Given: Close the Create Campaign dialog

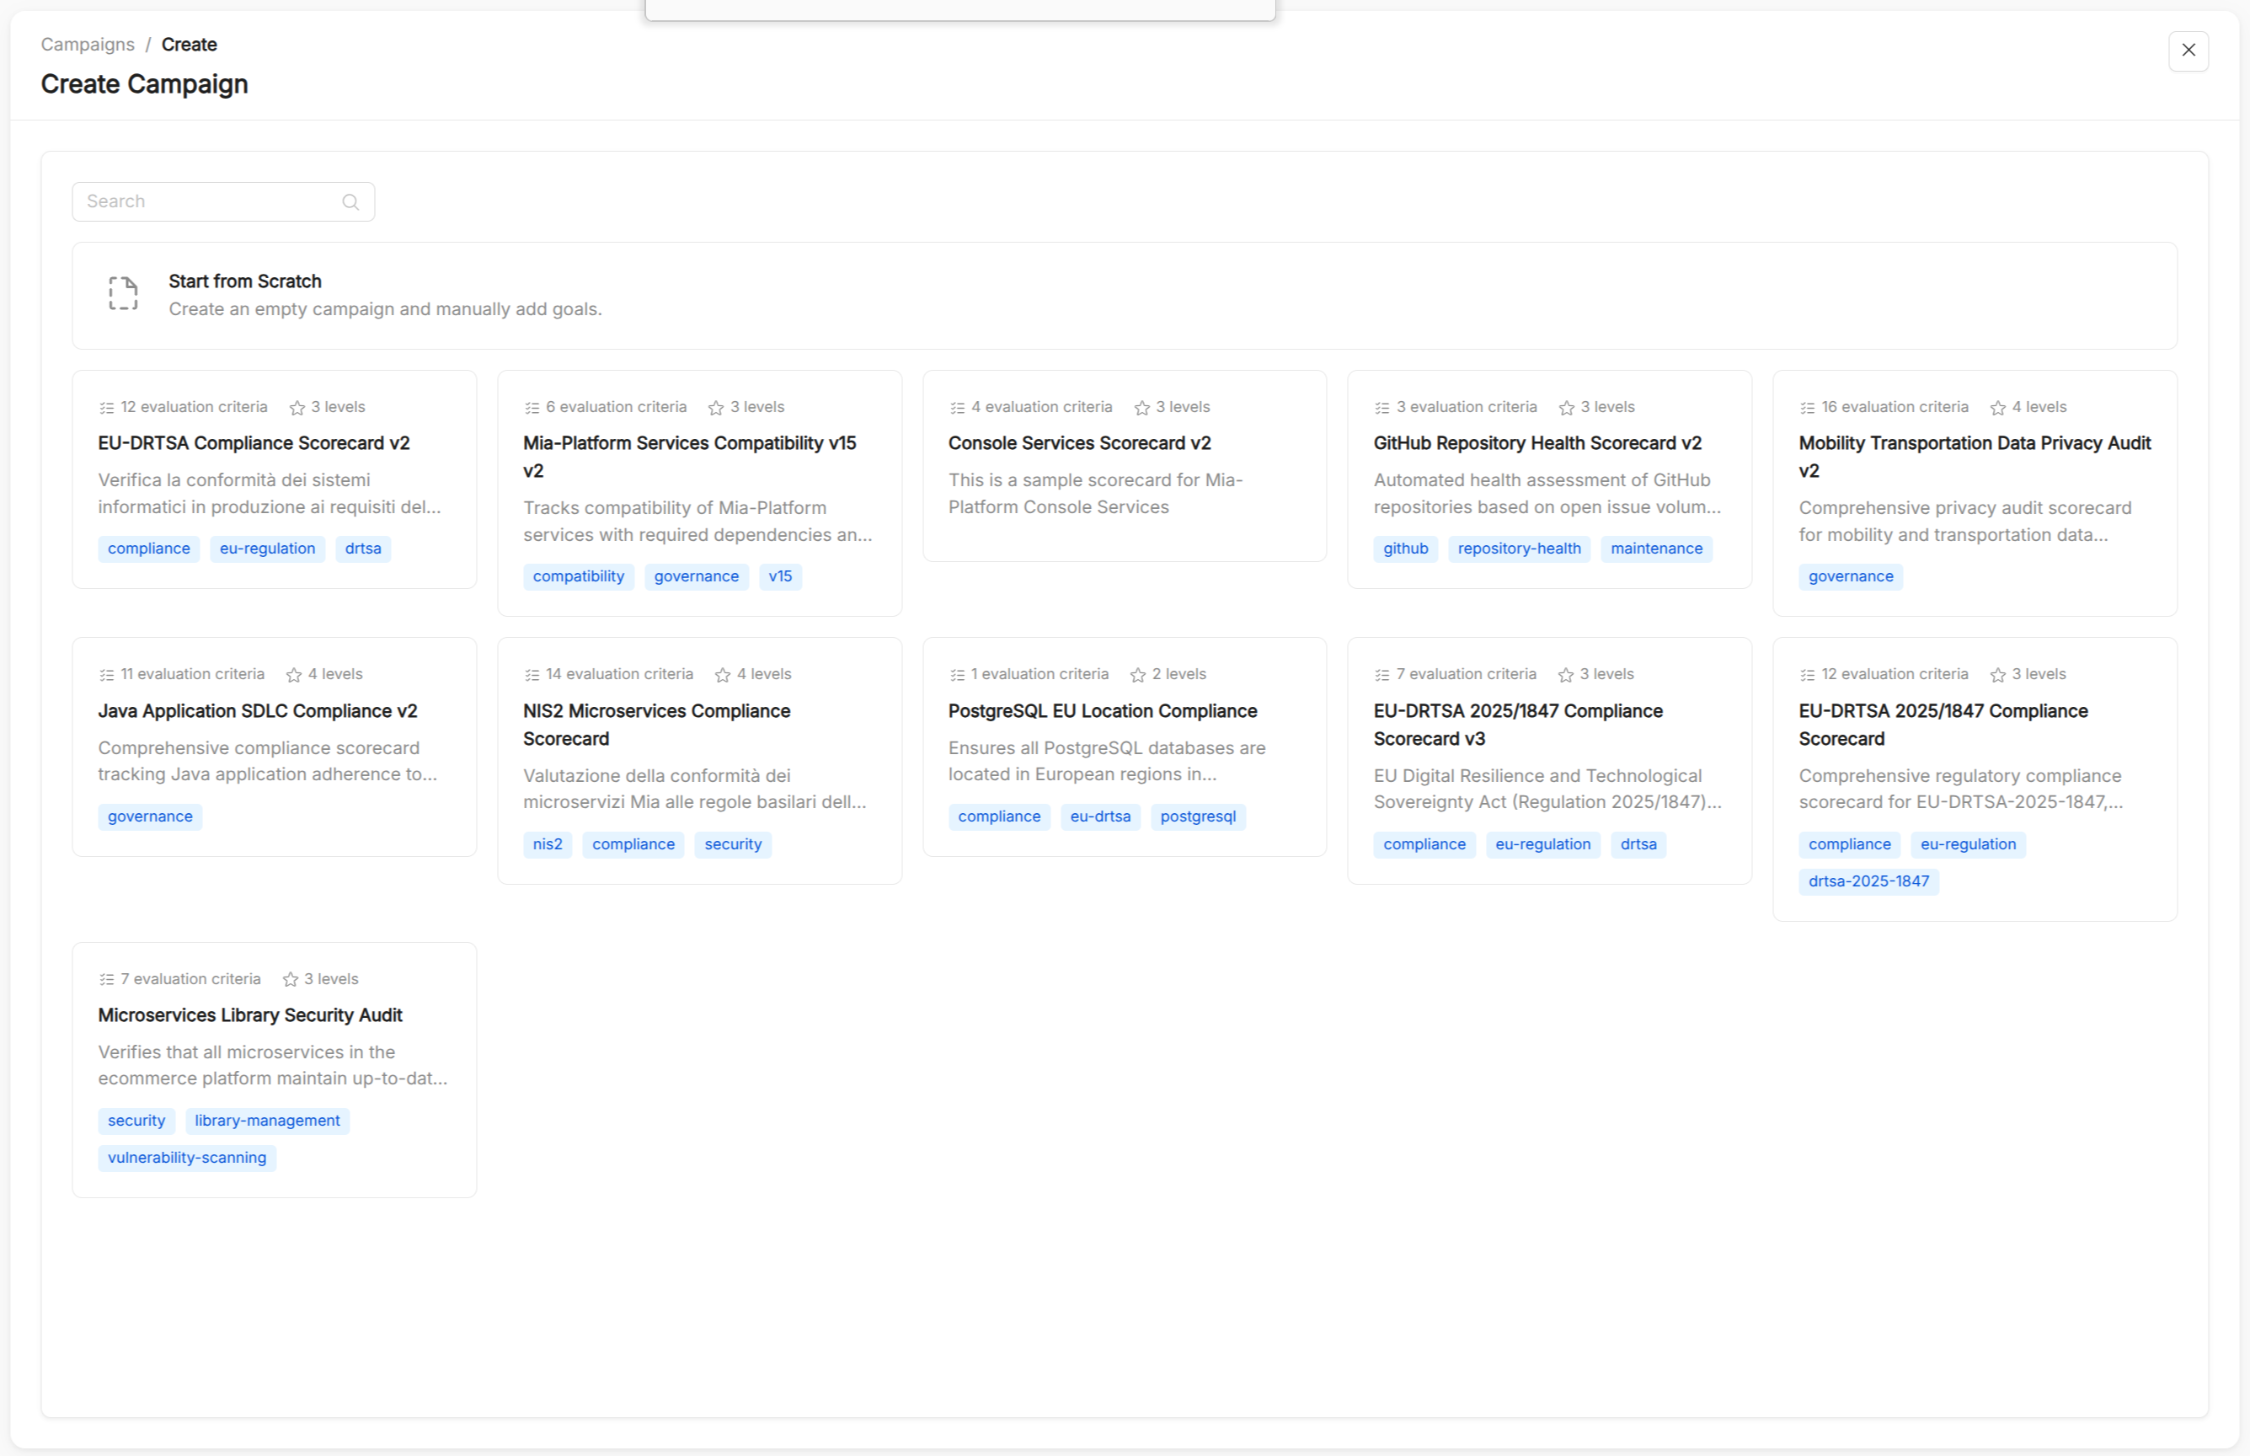Looking at the screenshot, I should click(x=2188, y=50).
